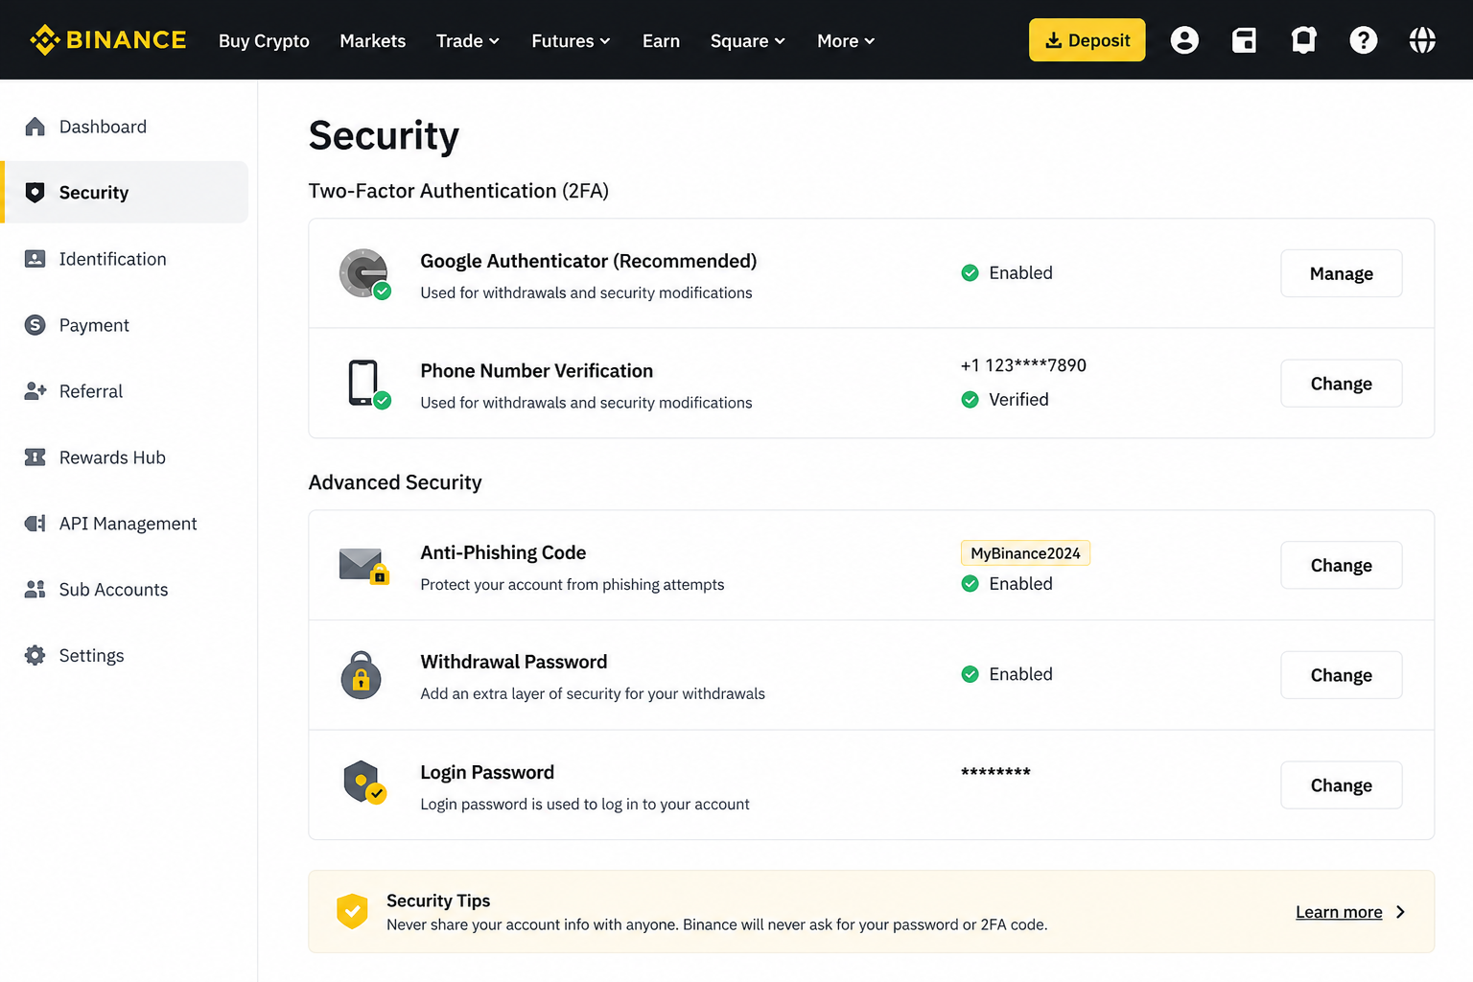Select Identification in sidebar
This screenshot has width=1473, height=982.
tap(126, 259)
